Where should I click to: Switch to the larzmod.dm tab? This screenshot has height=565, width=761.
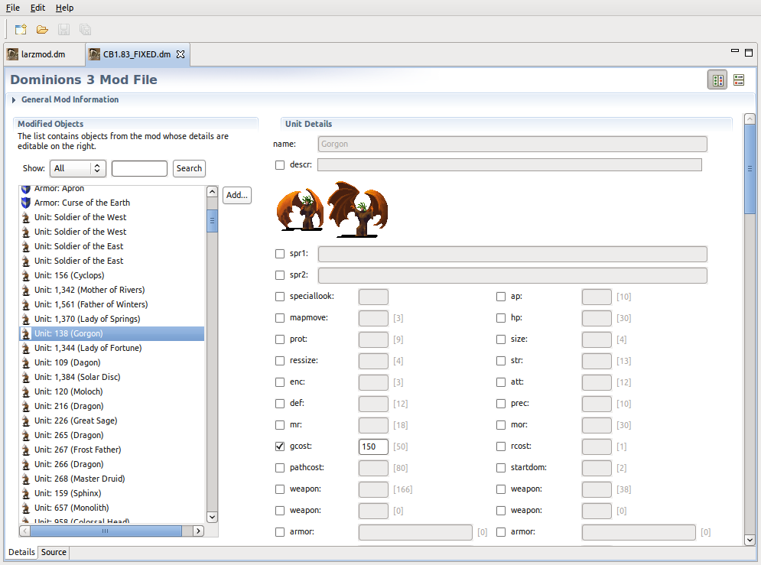coord(43,54)
